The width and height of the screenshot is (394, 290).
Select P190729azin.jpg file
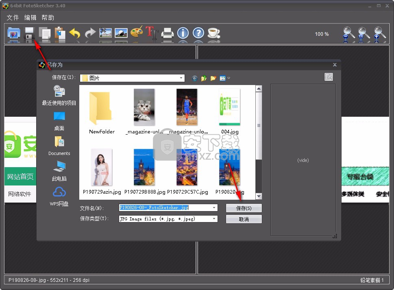tap(102, 172)
